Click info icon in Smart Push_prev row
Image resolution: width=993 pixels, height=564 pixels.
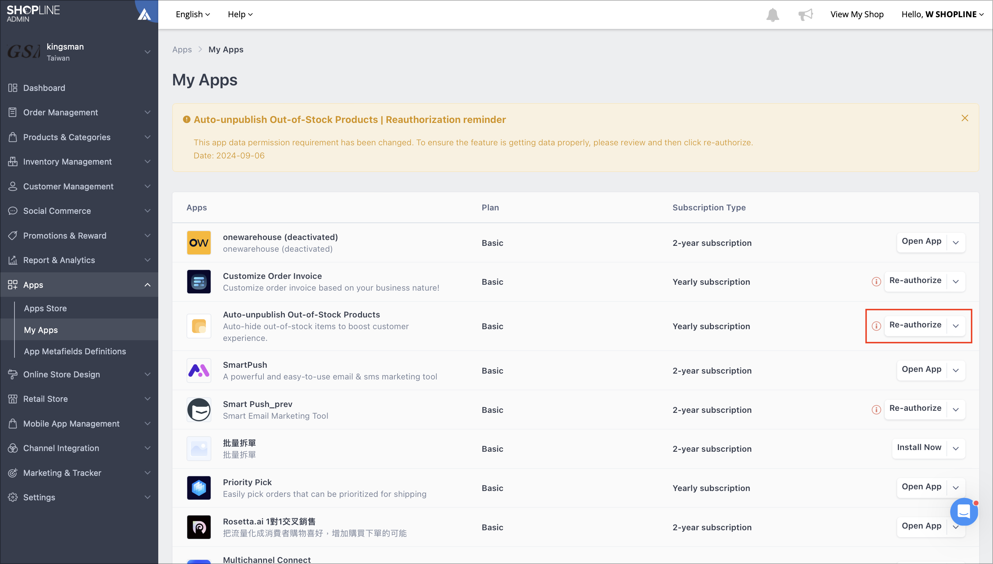tap(876, 410)
